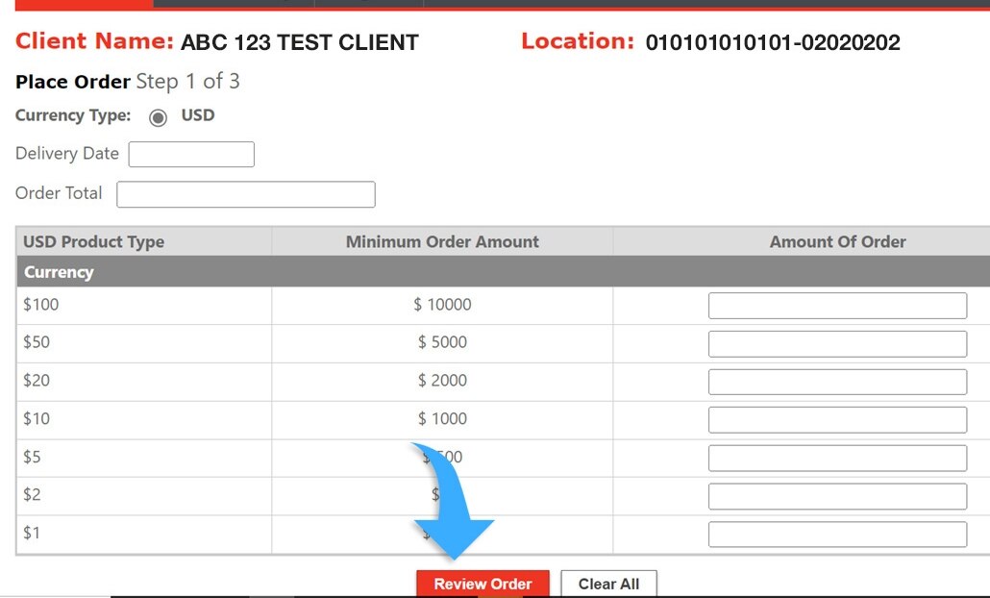Click the Order Total input box

(245, 194)
